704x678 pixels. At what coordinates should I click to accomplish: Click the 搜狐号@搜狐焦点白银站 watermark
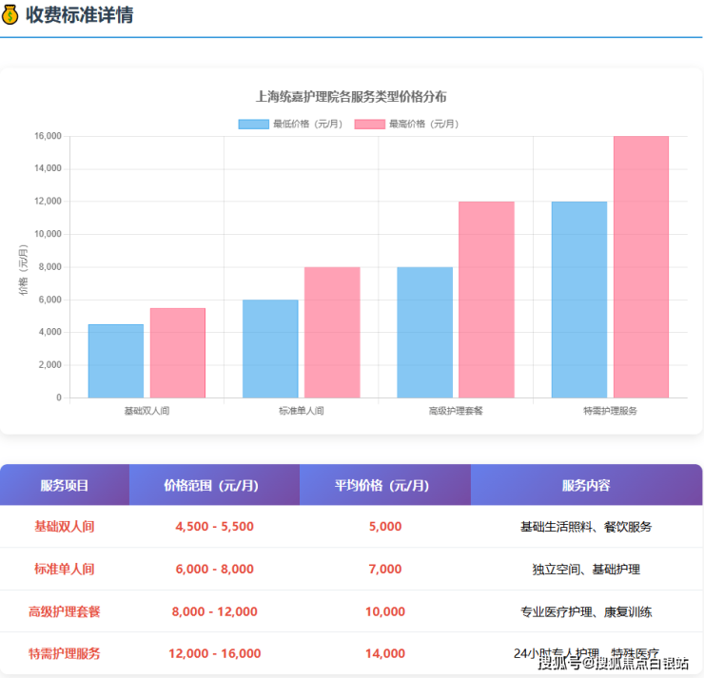(x=613, y=663)
